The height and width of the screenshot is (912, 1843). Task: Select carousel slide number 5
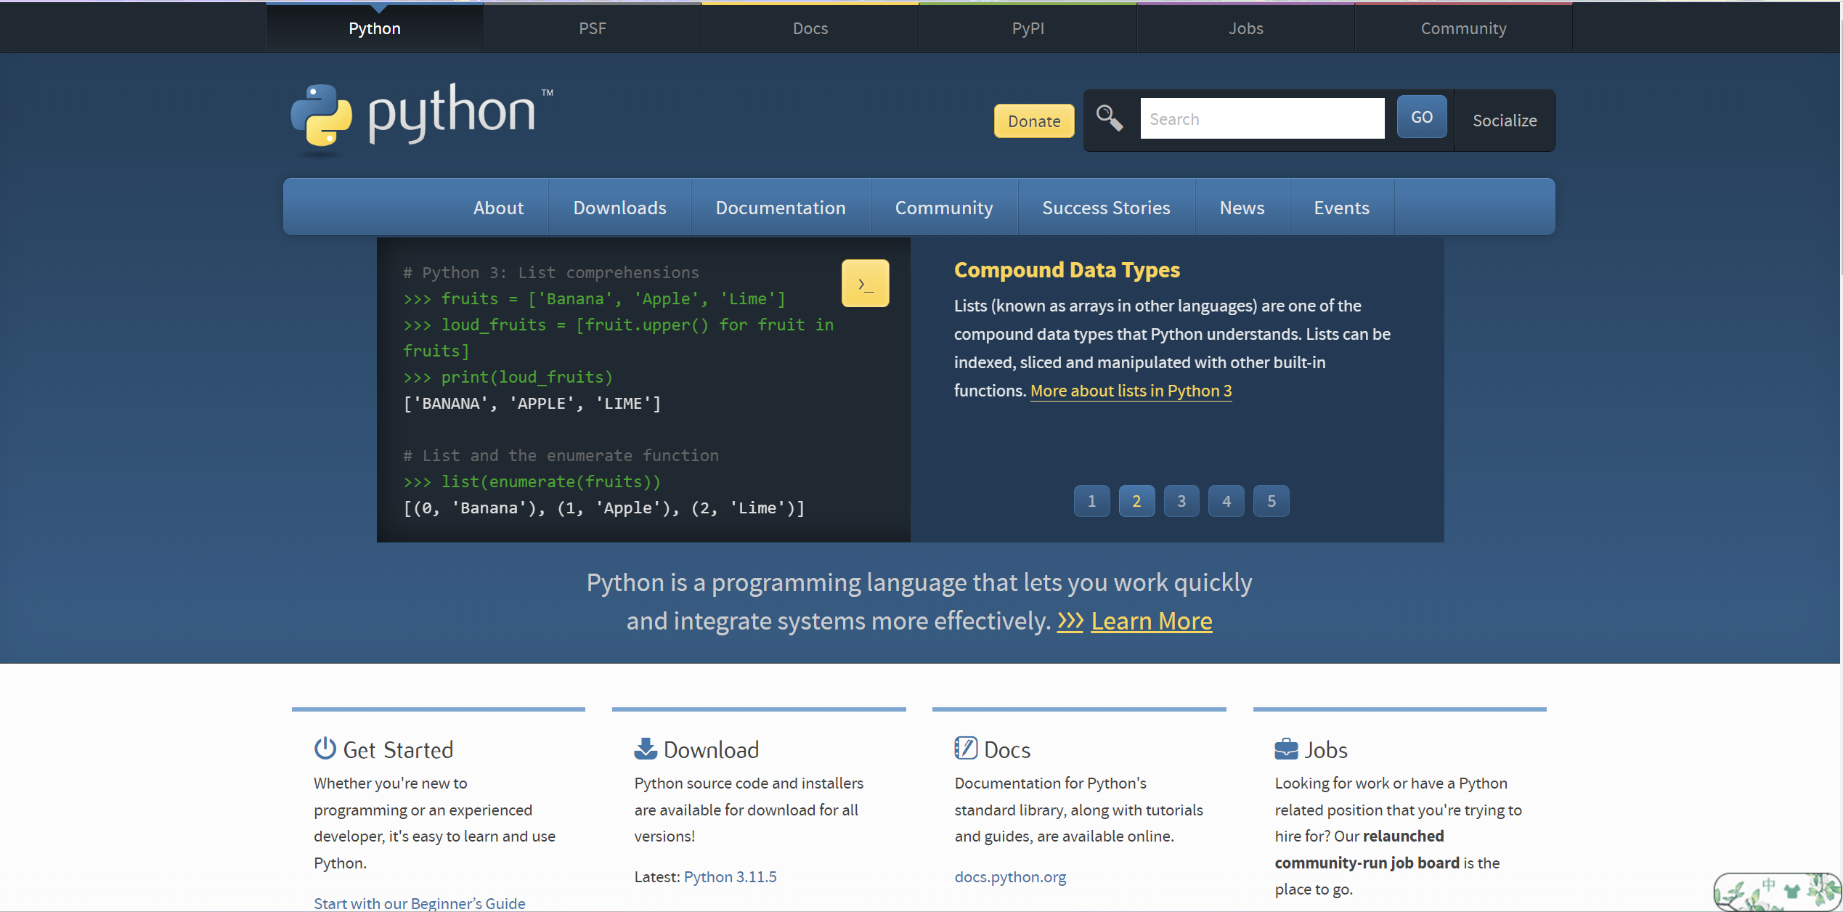tap(1271, 501)
